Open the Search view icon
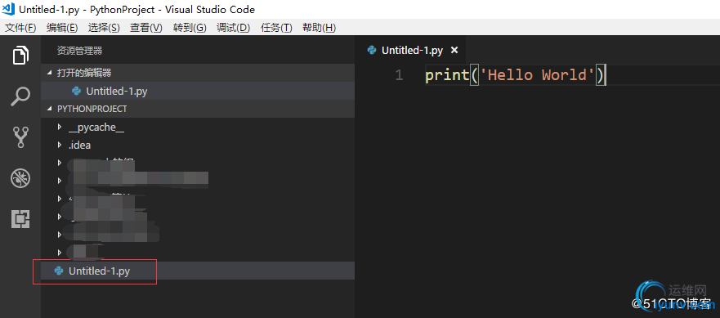 [20, 96]
